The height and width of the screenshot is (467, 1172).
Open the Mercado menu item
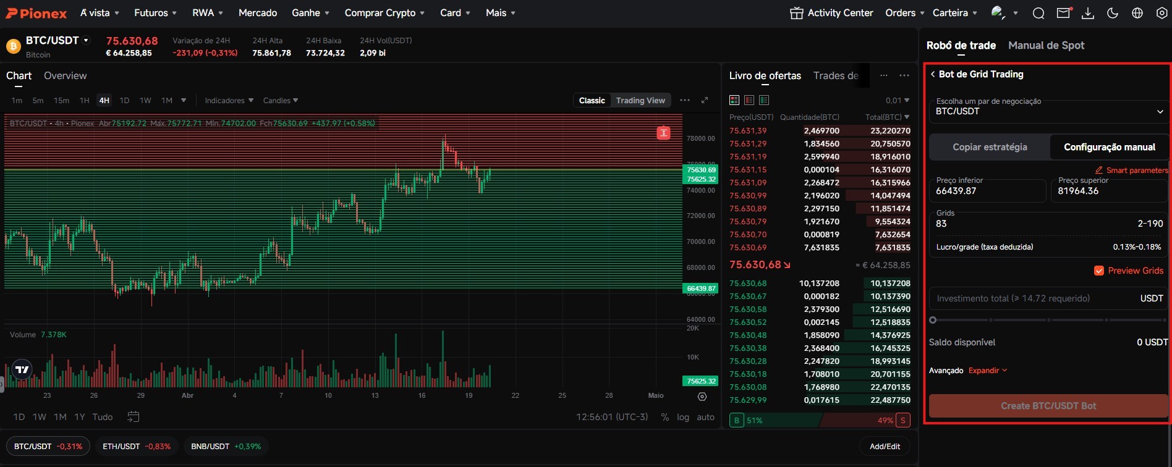click(258, 13)
